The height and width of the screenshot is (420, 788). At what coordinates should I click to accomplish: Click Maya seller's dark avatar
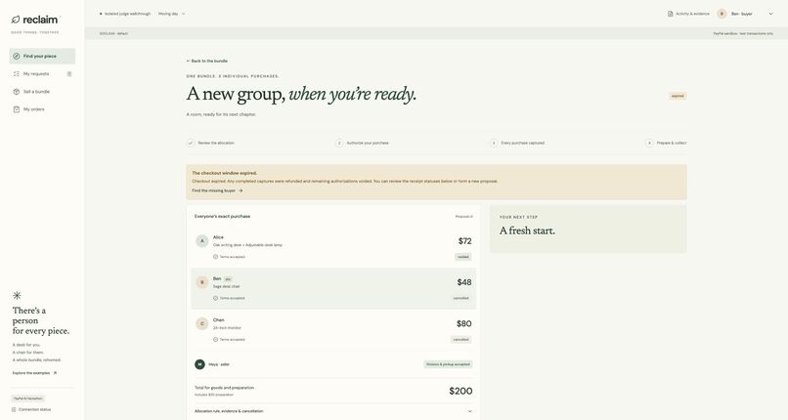click(x=199, y=364)
